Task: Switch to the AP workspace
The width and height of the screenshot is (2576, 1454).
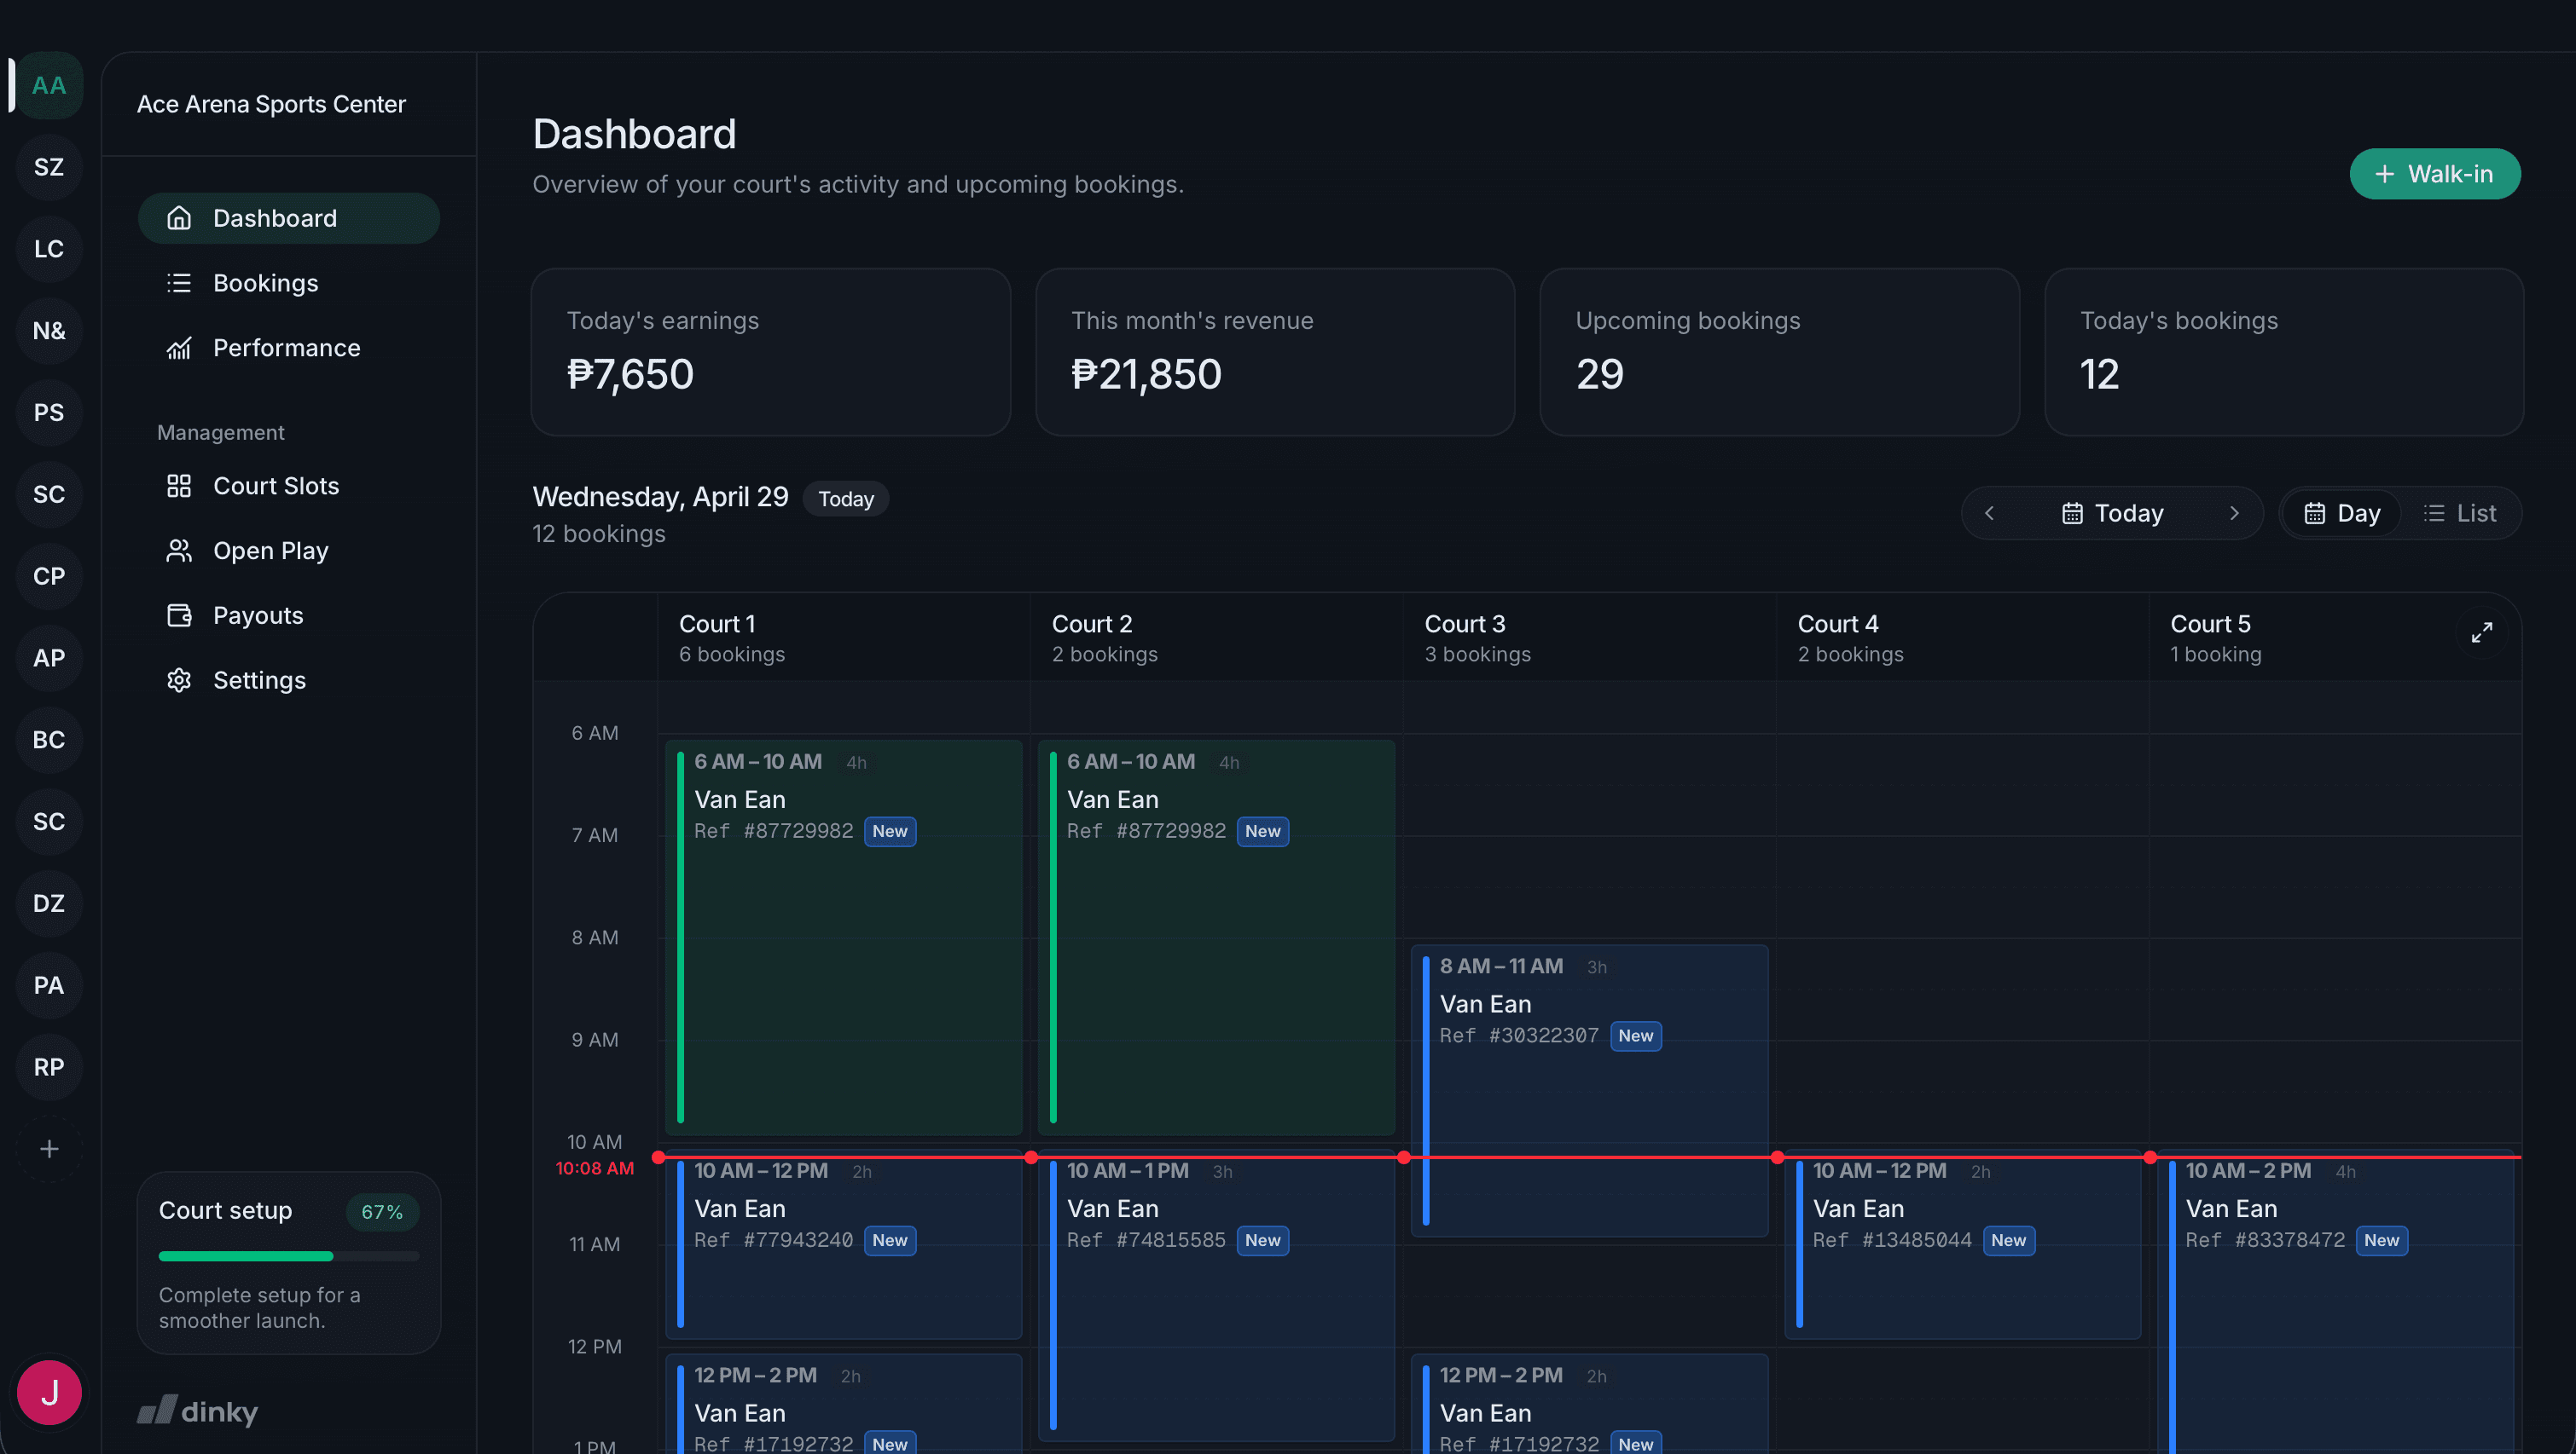Action: (x=49, y=659)
